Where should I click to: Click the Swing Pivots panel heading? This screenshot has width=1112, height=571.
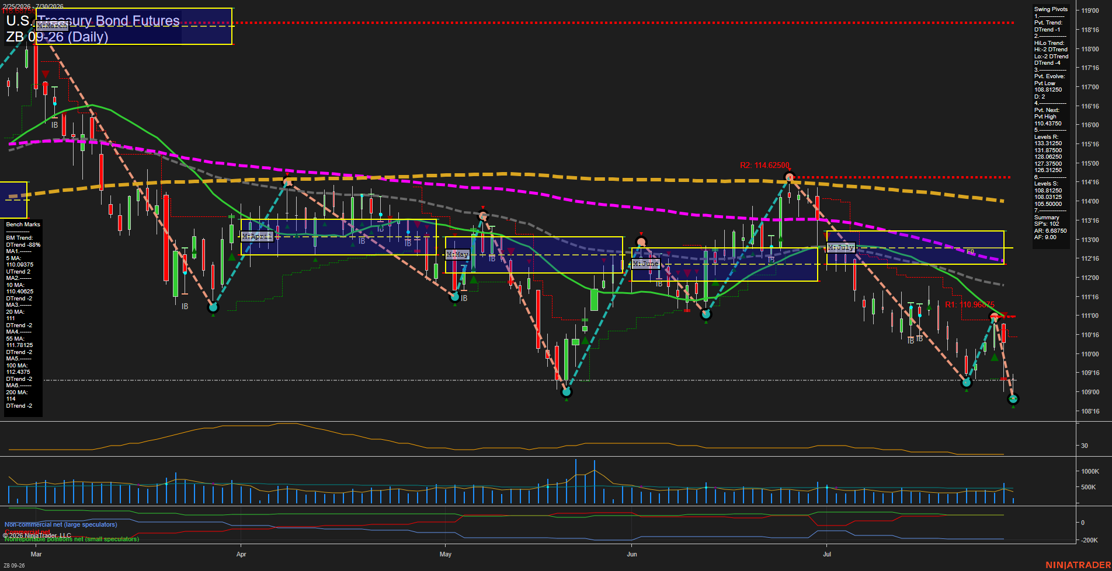(x=1051, y=9)
